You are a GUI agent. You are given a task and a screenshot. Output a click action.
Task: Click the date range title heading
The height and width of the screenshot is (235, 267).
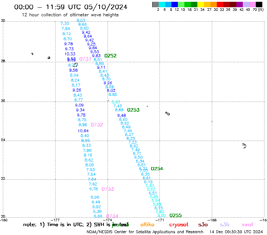[x=71, y=7]
